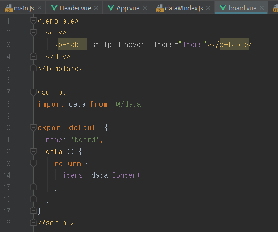Collapse the export default block line 10
Viewport: 278px width, 232px height.
(x=34, y=128)
